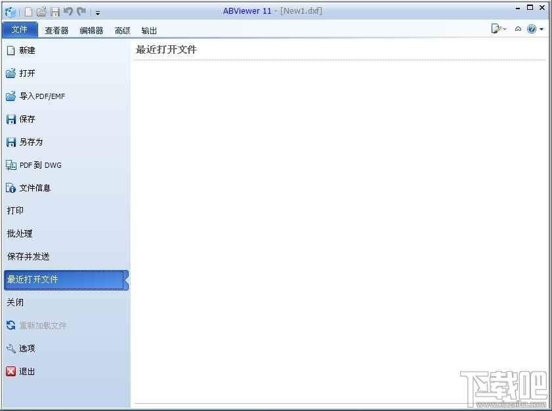Expand the Help dropdown arrow
Screen dimensions: 552x411
[540, 29]
